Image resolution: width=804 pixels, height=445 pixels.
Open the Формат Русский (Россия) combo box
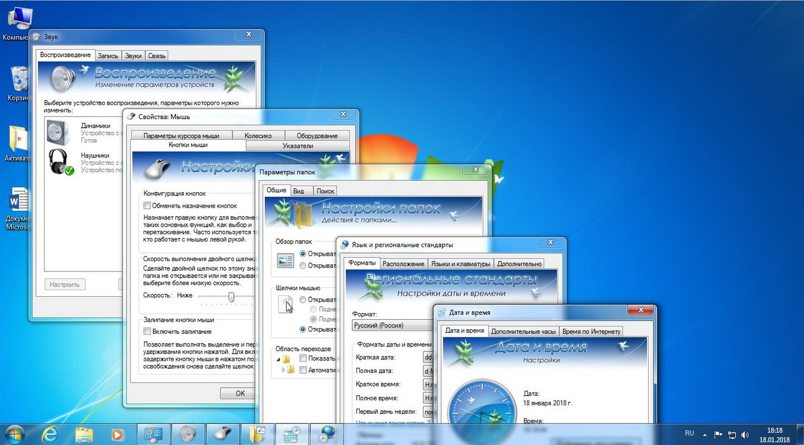tap(392, 325)
